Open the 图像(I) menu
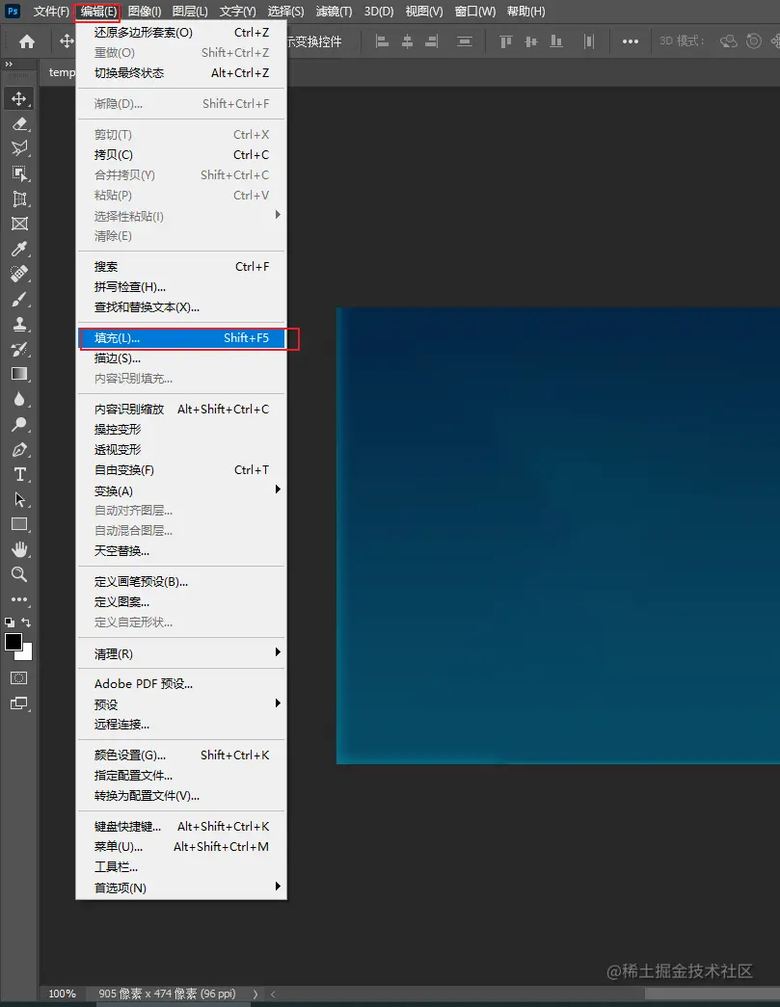This screenshot has height=1007, width=780. pos(145,12)
